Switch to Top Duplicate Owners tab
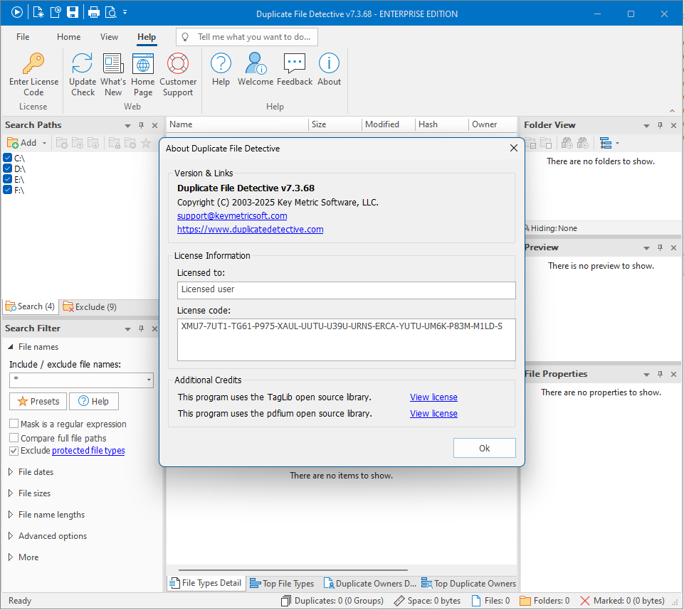This screenshot has height=610, width=684. 468,584
